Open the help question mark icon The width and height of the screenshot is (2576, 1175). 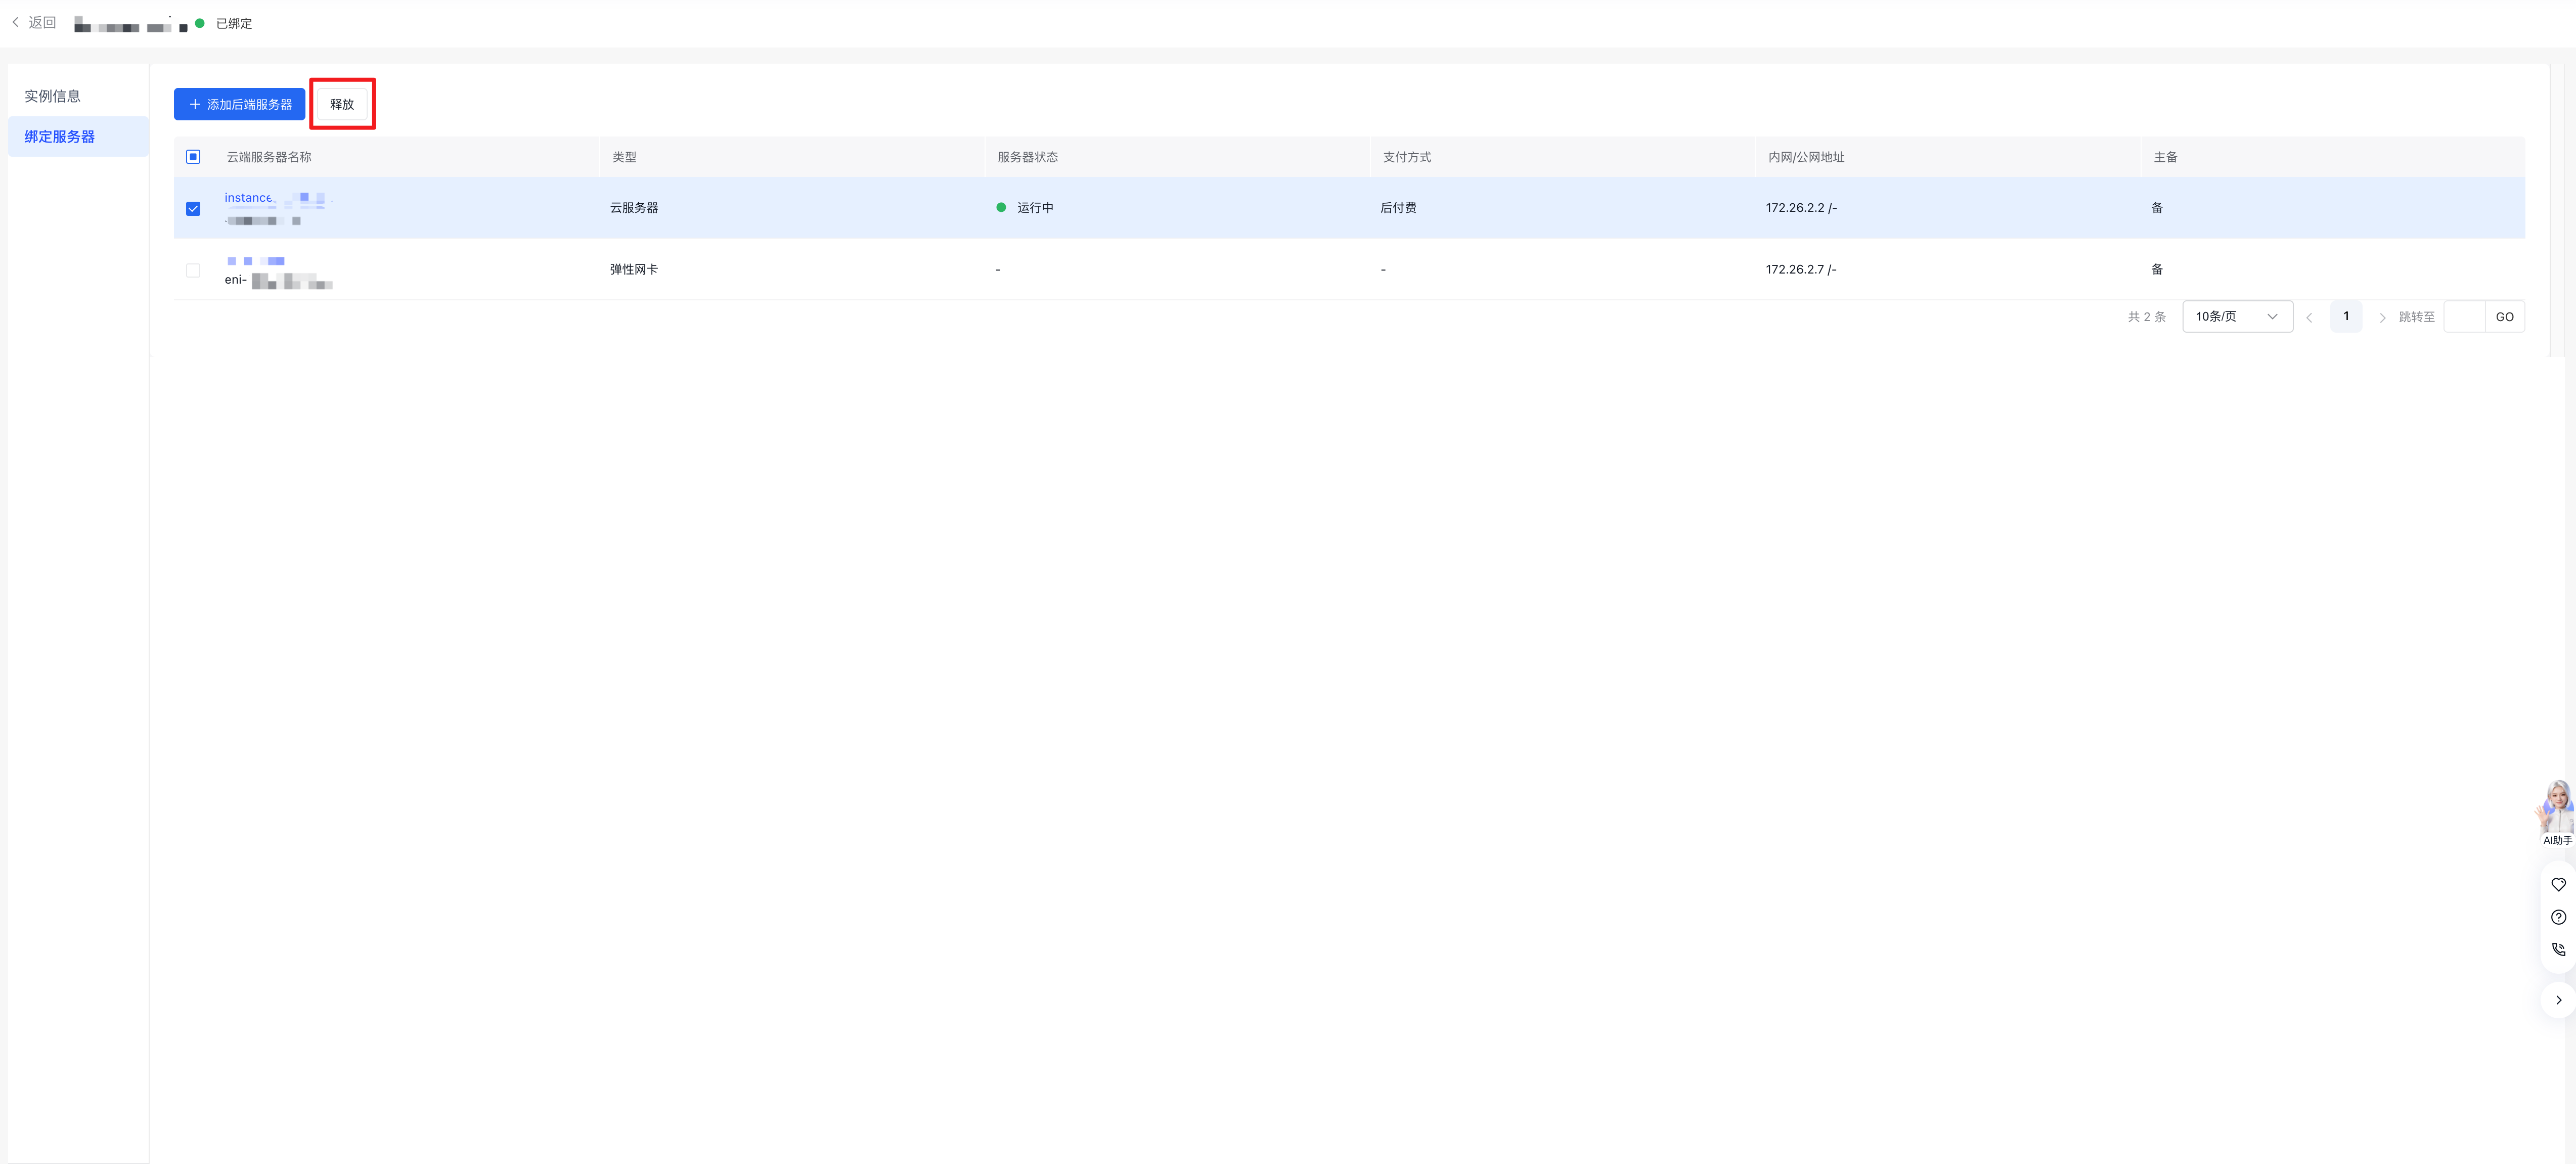click(2558, 918)
